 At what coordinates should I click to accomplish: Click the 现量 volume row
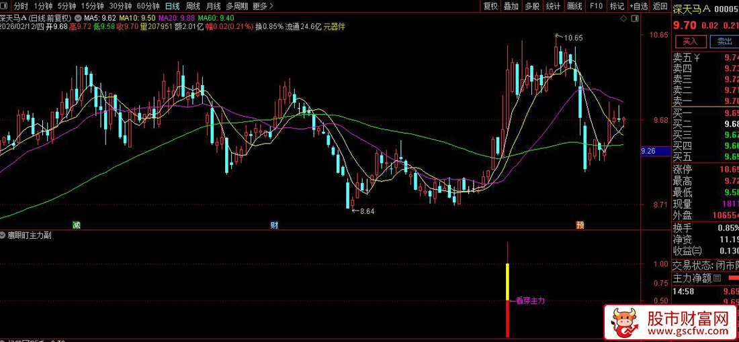click(x=705, y=204)
